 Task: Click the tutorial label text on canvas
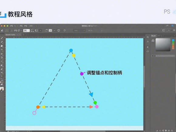104,73
